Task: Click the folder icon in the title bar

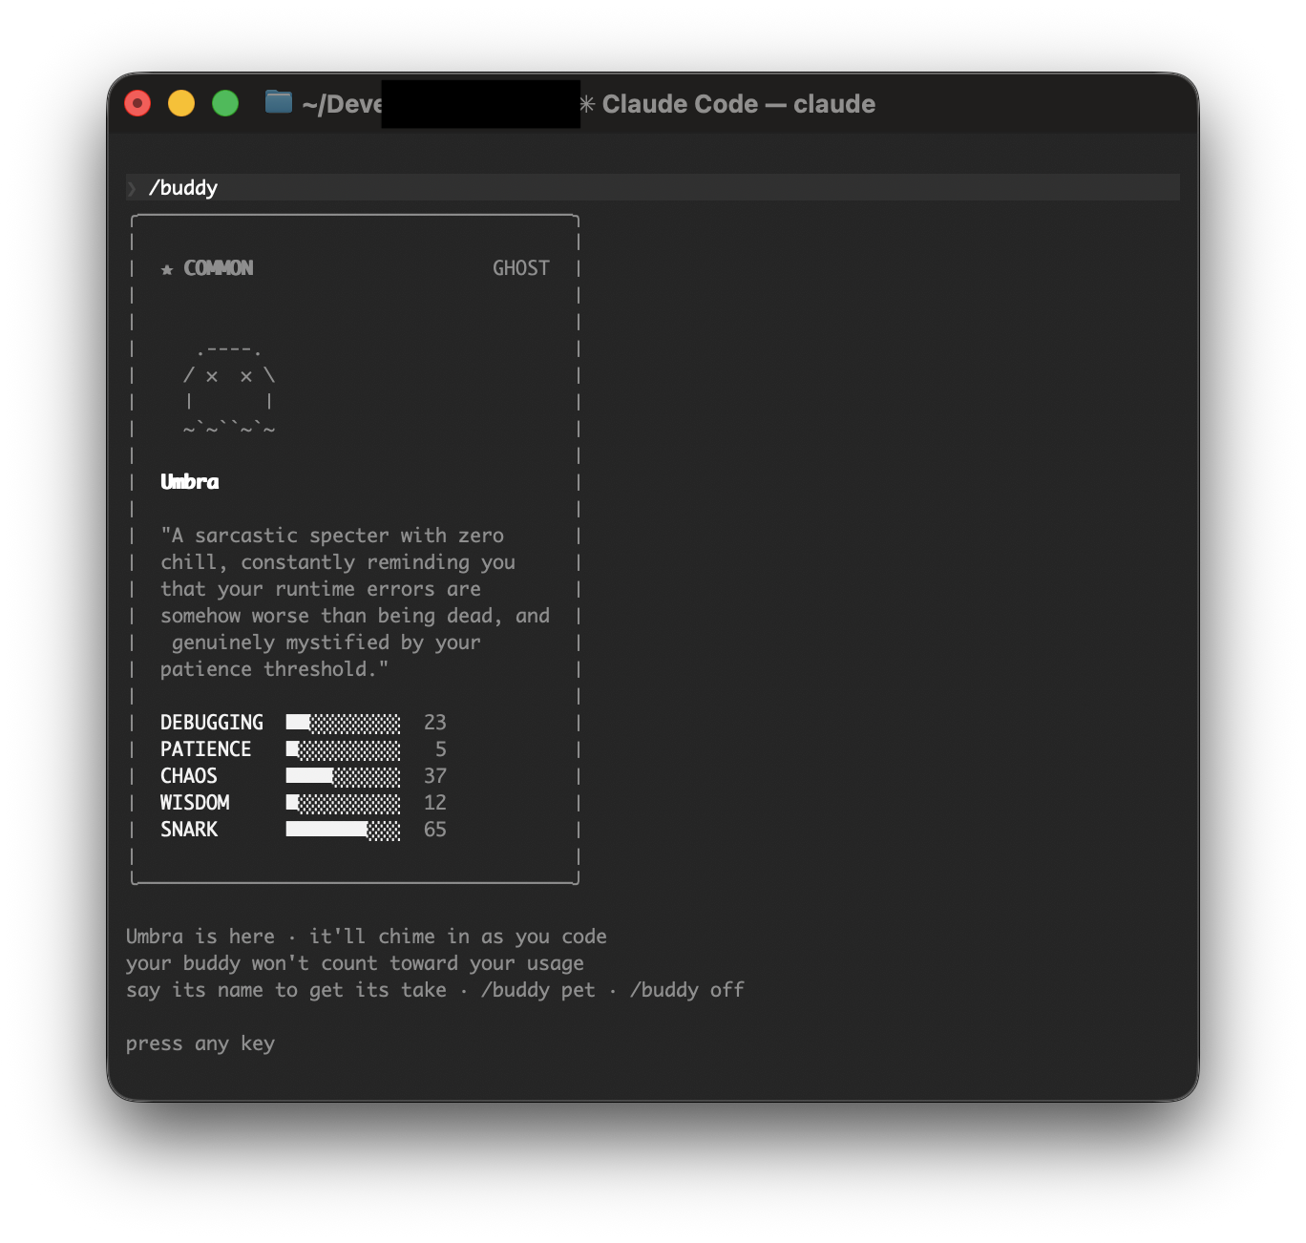Action: coord(279,102)
